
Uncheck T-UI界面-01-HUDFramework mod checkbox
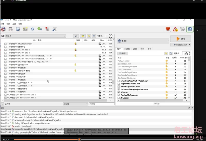coord(5,44)
